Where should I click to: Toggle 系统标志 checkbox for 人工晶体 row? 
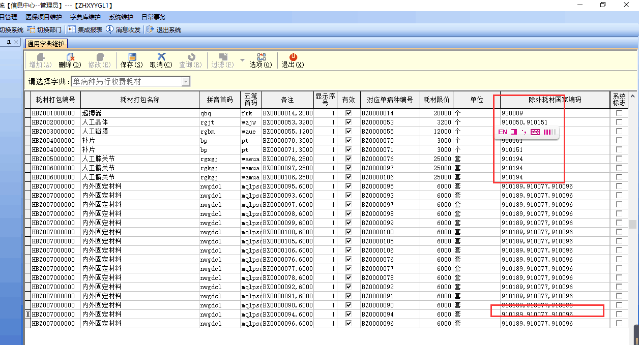pyautogui.click(x=619, y=122)
